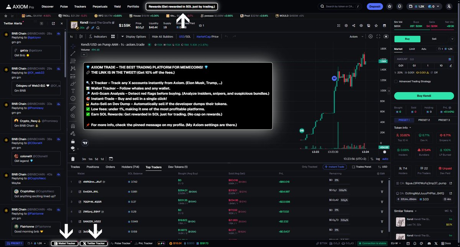Image resolution: width=460 pixels, height=247 pixels.
Task: Enable the Advanced Trading Strategy checkbox
Action: click(x=396, y=81)
